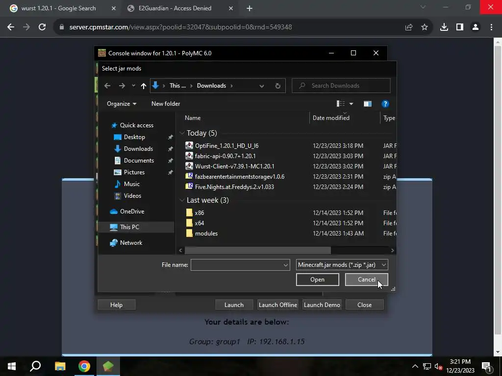Open Chrome downloads icon

444,27
